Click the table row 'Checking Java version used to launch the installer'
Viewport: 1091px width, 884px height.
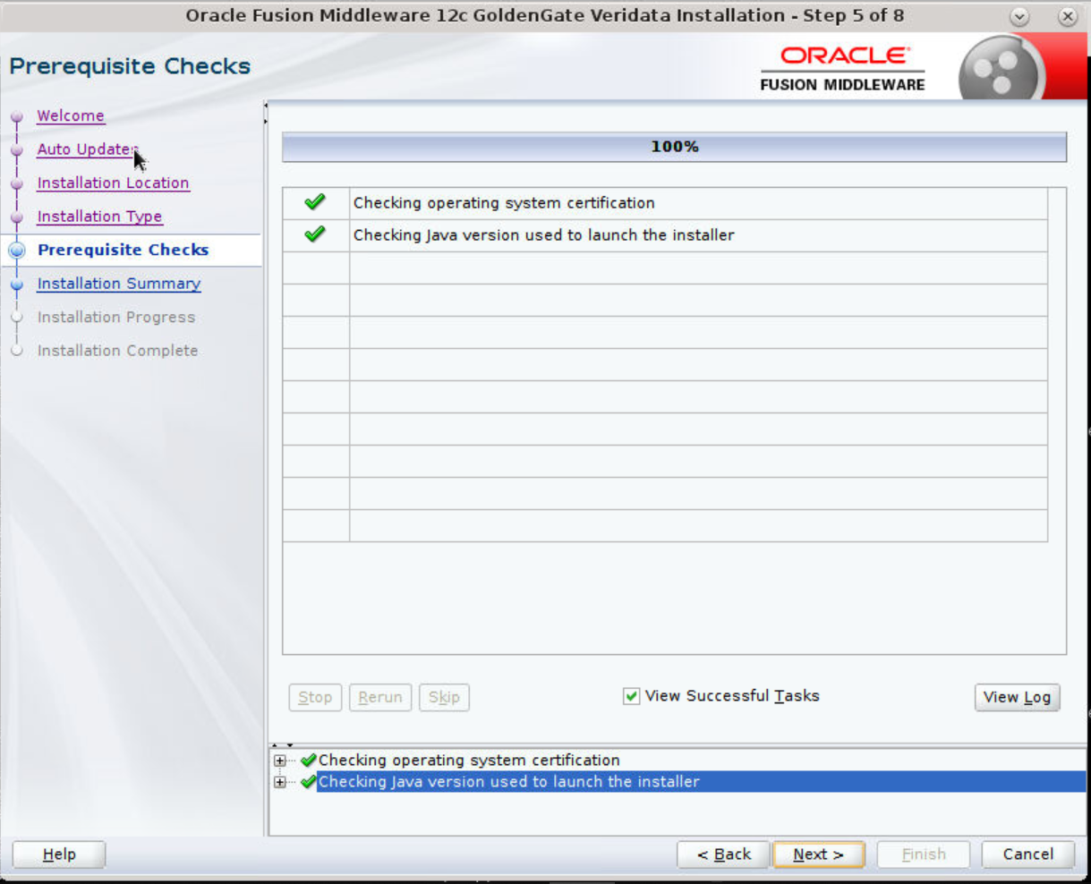pos(665,236)
